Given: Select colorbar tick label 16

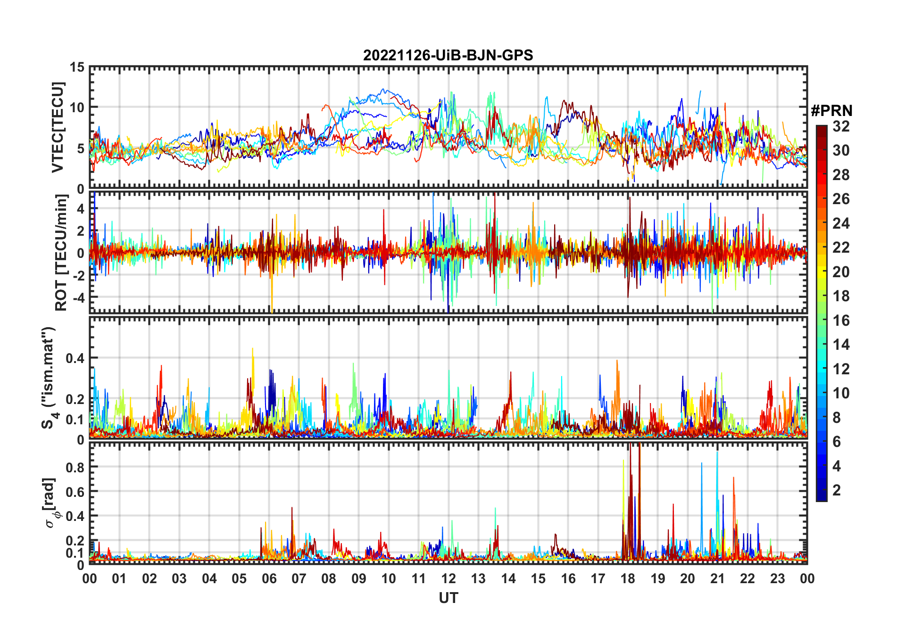Looking at the screenshot, I should click(841, 321).
